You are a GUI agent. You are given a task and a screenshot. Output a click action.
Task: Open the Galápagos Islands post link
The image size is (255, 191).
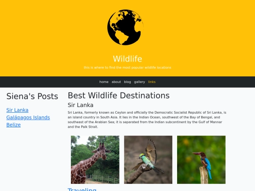coord(28,117)
